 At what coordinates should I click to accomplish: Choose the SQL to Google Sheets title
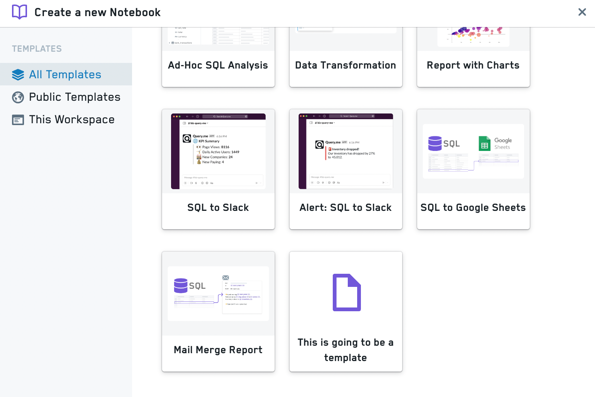coord(473,207)
